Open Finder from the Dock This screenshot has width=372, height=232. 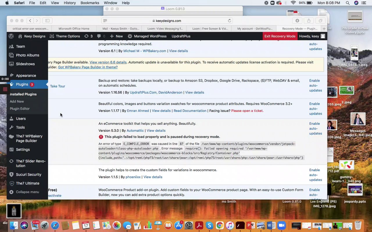[14, 225]
